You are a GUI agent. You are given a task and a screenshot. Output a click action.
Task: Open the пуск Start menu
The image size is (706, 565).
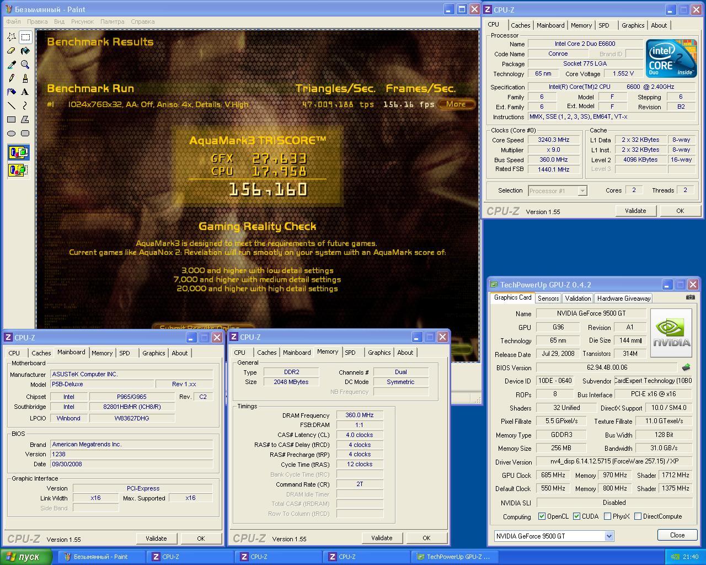(26, 557)
